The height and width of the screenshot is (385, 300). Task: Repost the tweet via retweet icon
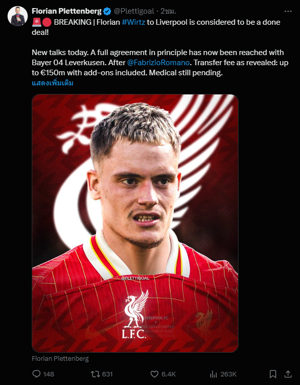point(95,374)
